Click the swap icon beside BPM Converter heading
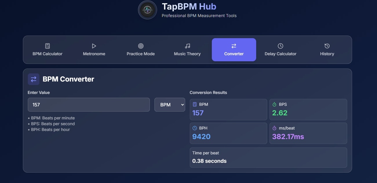 pos(34,79)
